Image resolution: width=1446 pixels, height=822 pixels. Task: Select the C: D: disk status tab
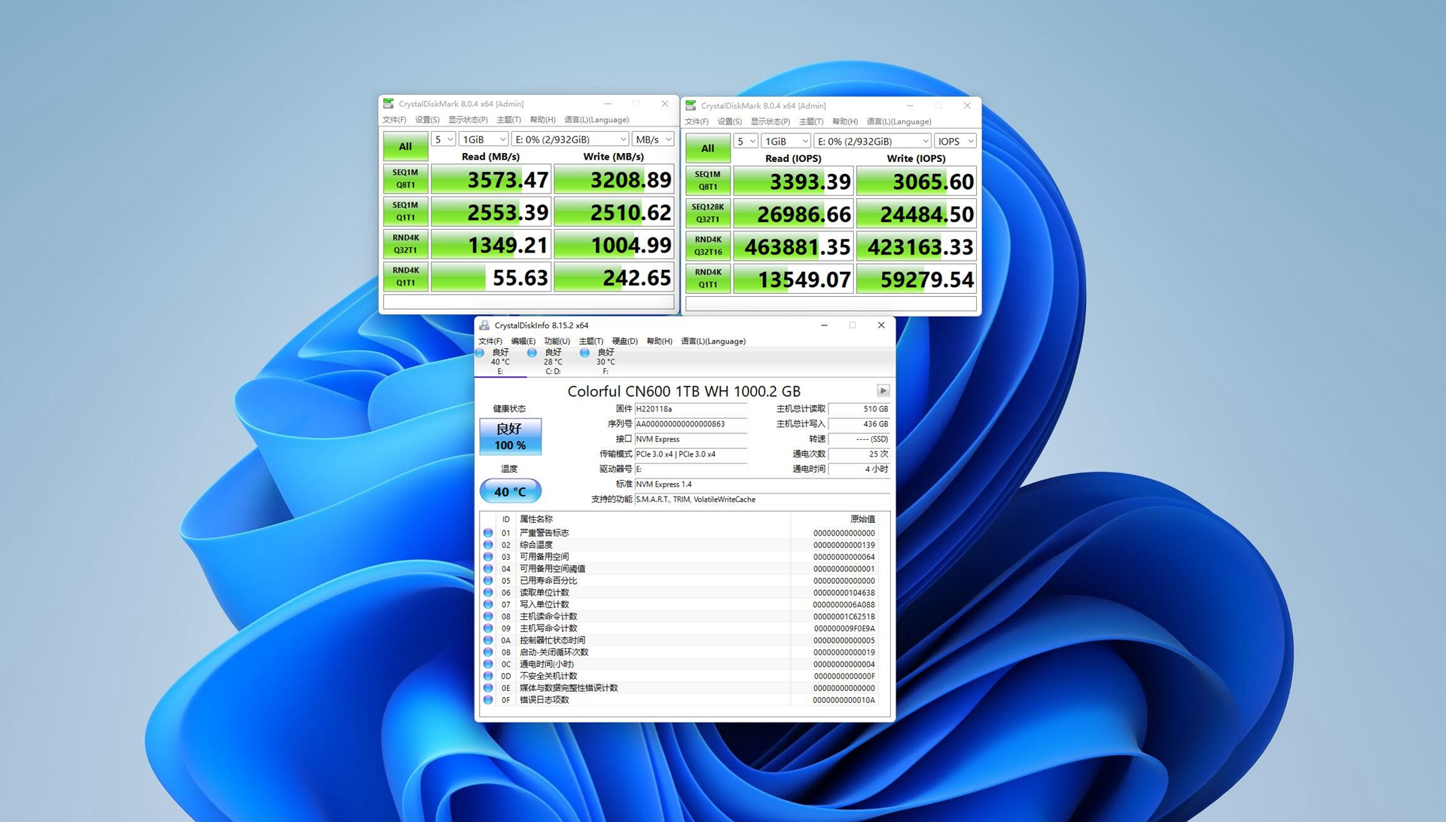pos(552,361)
